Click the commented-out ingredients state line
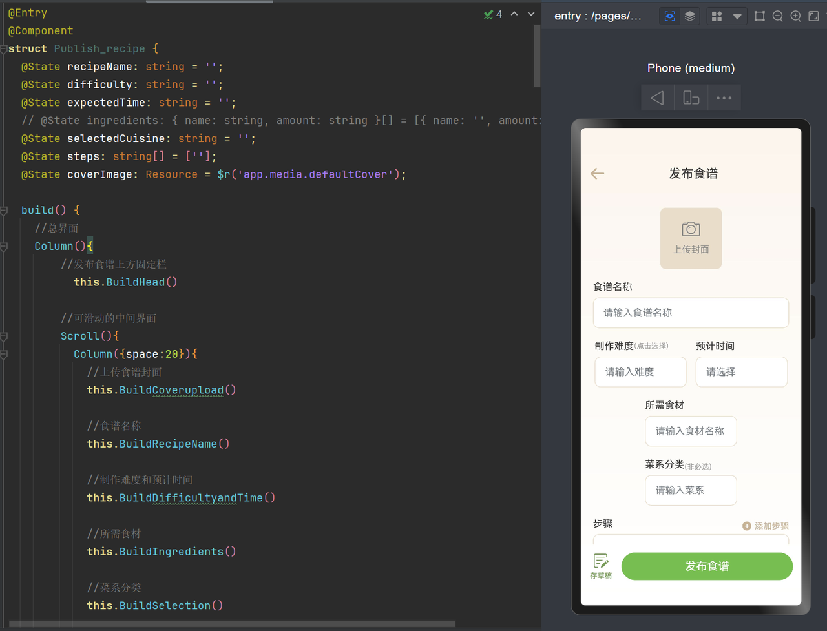Image resolution: width=827 pixels, height=631 pixels. (x=281, y=121)
